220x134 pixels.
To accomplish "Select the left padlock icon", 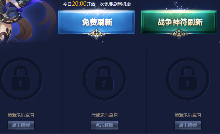I will [x=21, y=79].
